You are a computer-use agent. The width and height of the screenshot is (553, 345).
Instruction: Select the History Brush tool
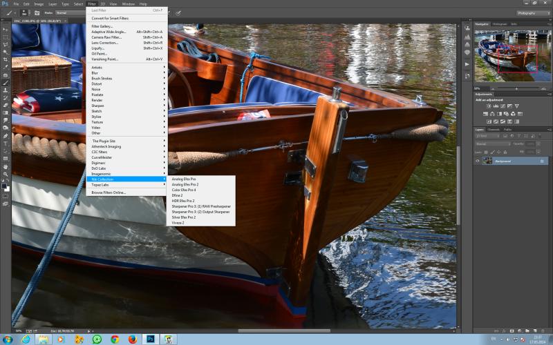(6, 98)
